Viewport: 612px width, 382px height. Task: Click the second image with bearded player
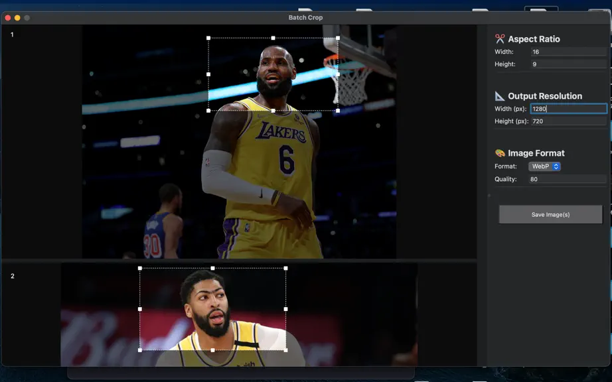[x=239, y=314]
